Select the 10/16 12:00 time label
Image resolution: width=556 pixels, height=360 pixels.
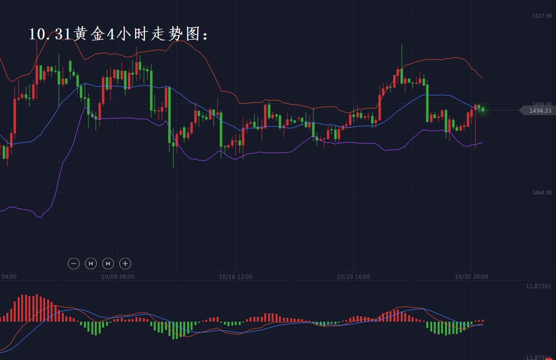[236, 277]
